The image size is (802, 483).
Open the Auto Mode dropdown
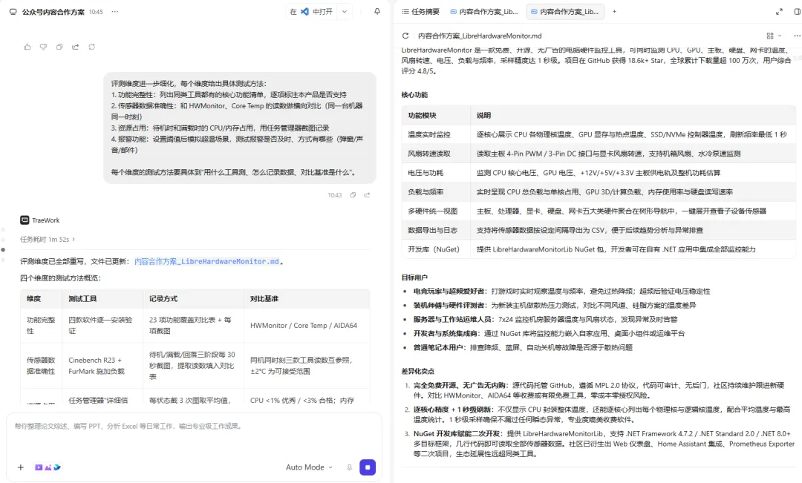pos(309,467)
